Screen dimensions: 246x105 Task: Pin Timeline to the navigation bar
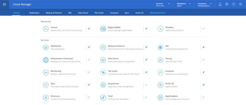(x=203, y=29)
